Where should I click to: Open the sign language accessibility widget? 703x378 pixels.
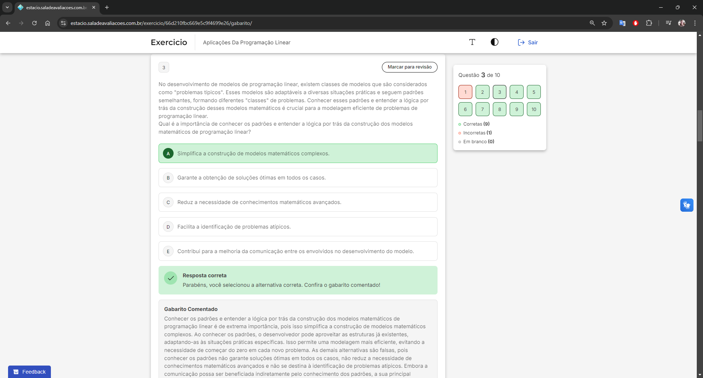687,205
